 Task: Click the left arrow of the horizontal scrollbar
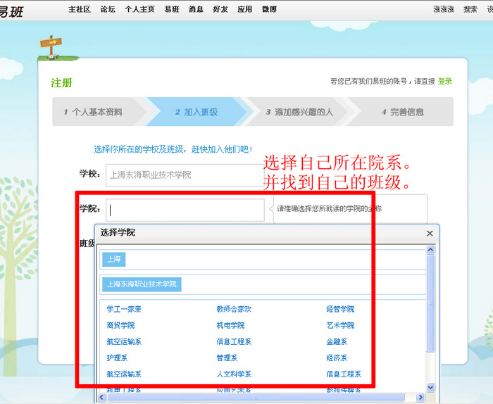[x=101, y=397]
